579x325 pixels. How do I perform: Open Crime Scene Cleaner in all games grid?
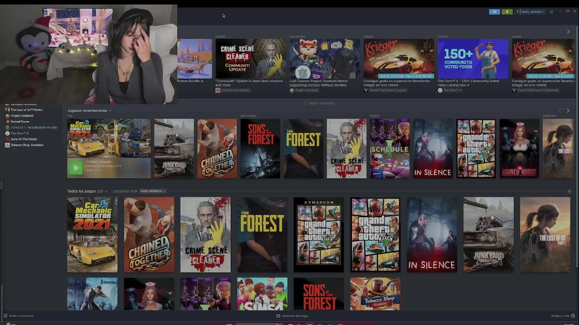pyautogui.click(x=205, y=235)
